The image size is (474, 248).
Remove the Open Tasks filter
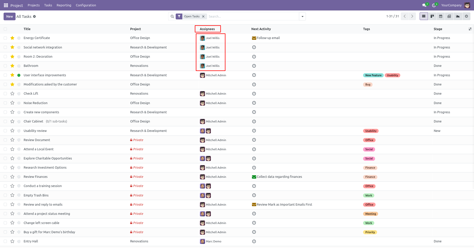[x=203, y=16]
